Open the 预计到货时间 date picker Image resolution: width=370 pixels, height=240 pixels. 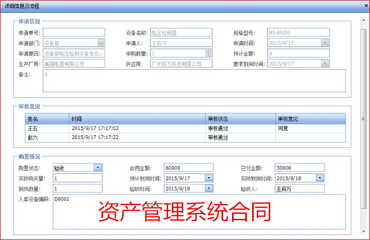pyautogui.click(x=209, y=178)
